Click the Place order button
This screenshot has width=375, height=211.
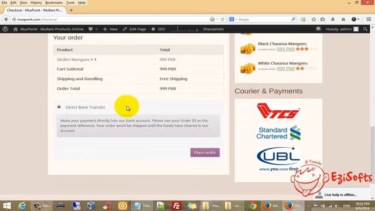tap(205, 152)
